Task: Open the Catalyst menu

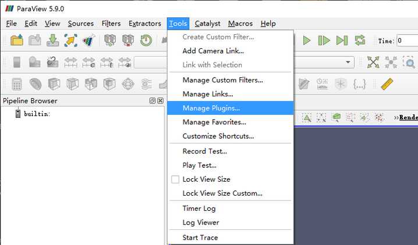Action: [207, 24]
